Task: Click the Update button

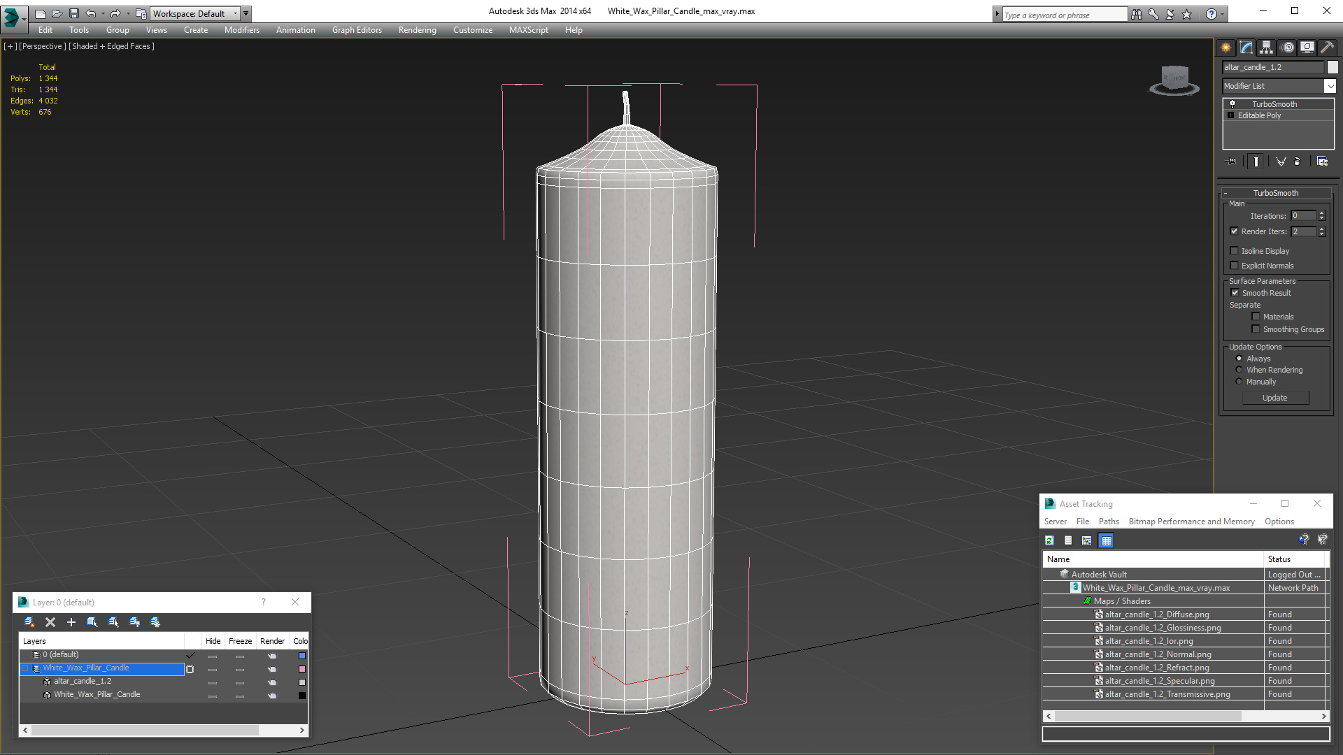Action: tap(1274, 398)
